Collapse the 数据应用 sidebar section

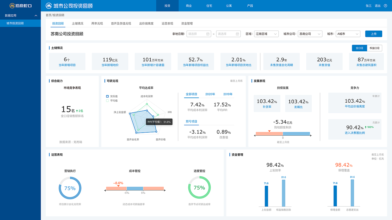click(36, 16)
